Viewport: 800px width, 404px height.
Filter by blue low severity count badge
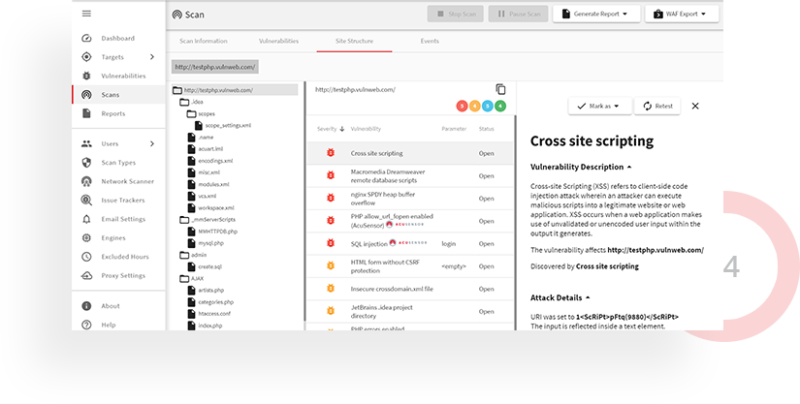487,106
